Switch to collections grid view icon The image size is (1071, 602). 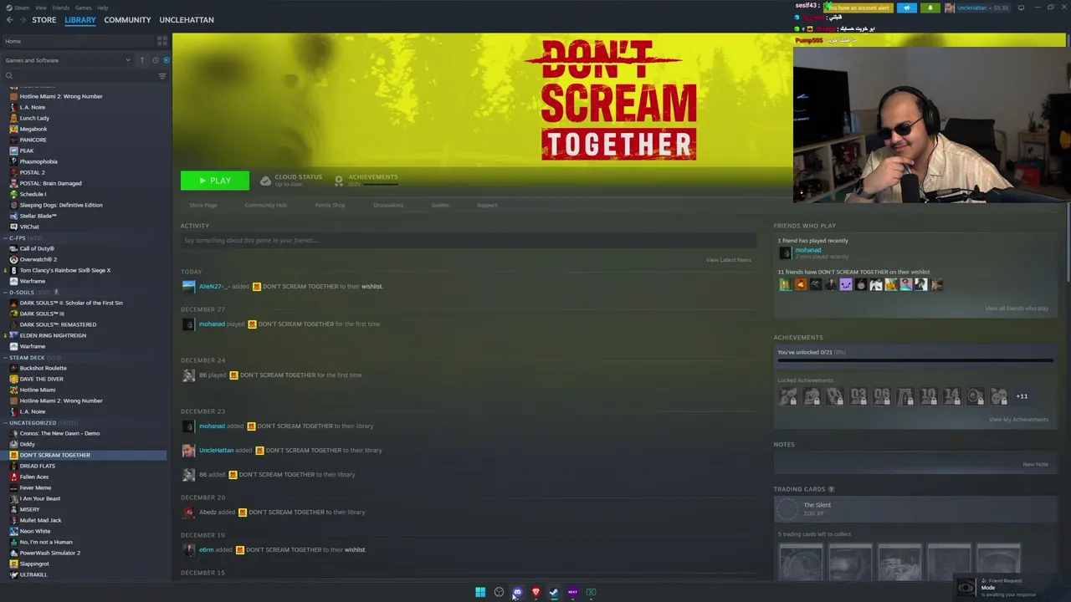162,41
